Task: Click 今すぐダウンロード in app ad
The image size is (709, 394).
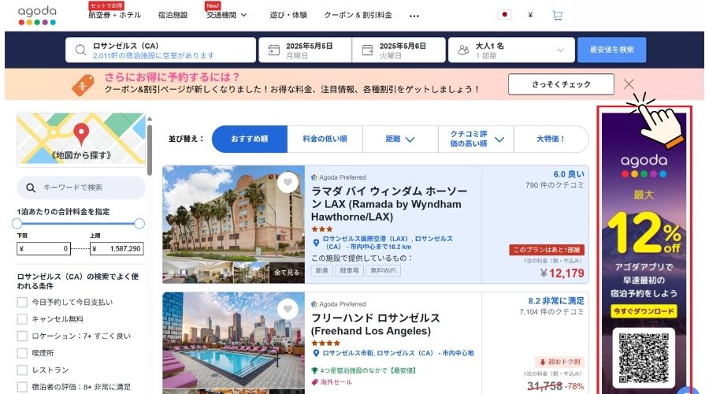Action: (644, 311)
